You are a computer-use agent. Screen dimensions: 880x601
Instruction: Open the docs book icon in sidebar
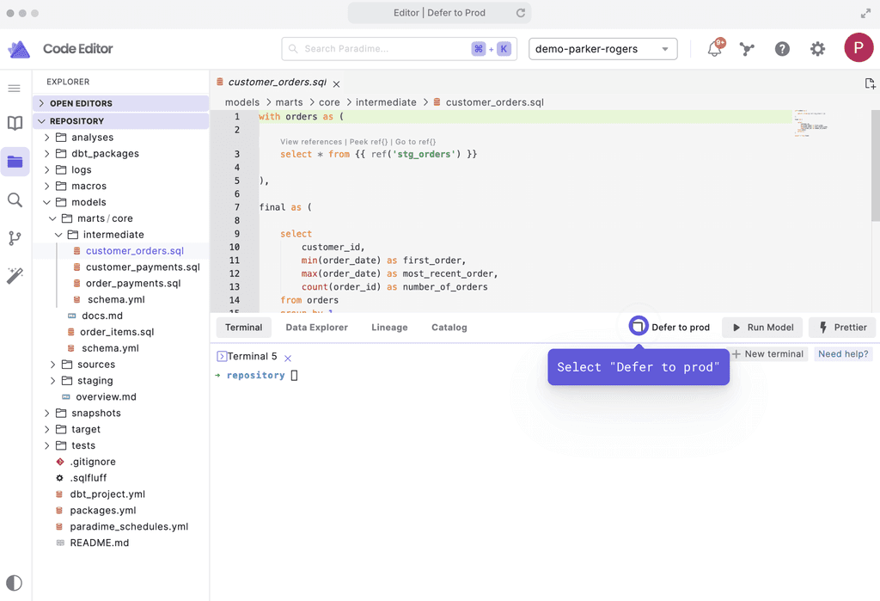(x=14, y=123)
